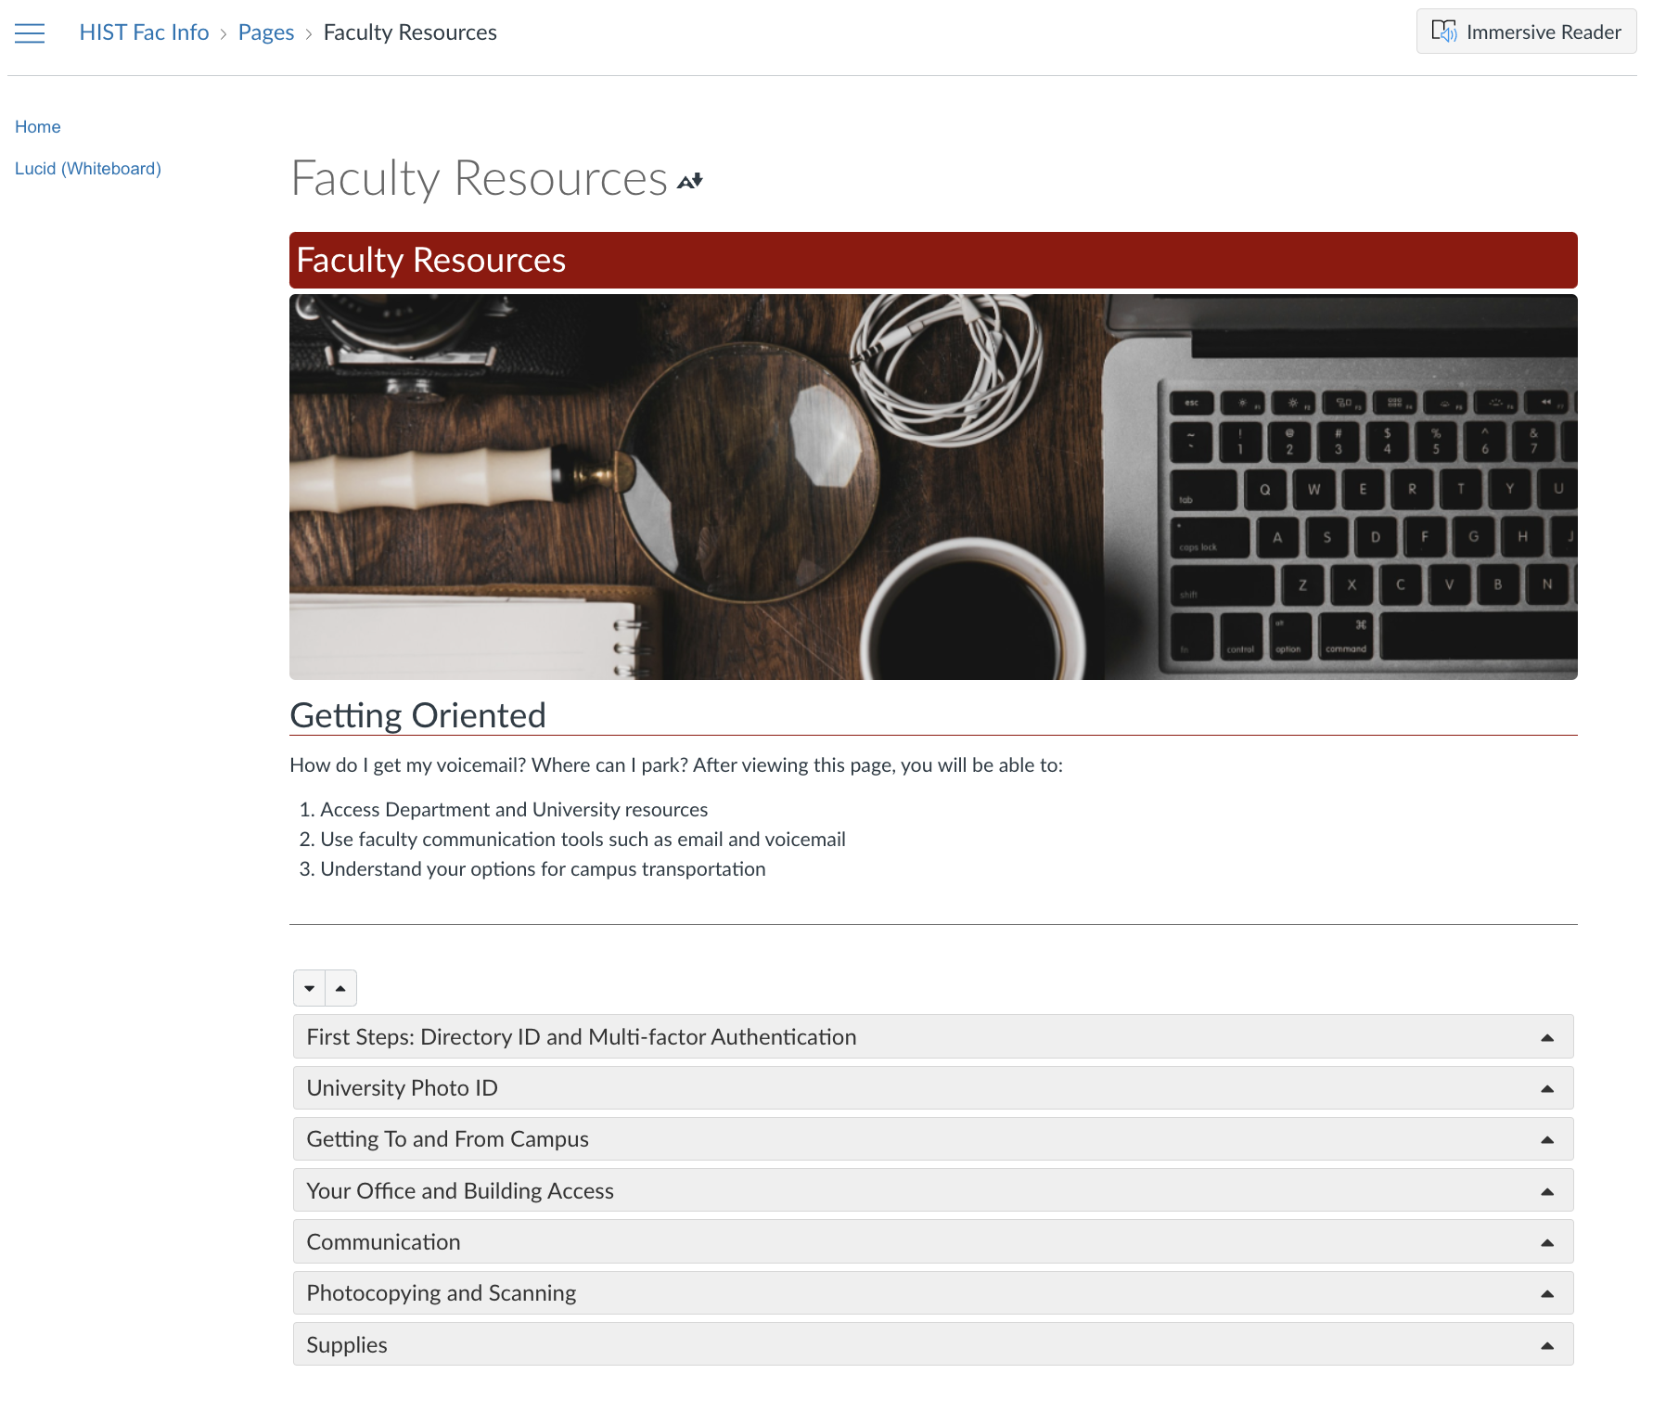Image resolution: width=1653 pixels, height=1412 pixels.
Task: Click the Immersive Reader page icon
Action: [x=1443, y=32]
